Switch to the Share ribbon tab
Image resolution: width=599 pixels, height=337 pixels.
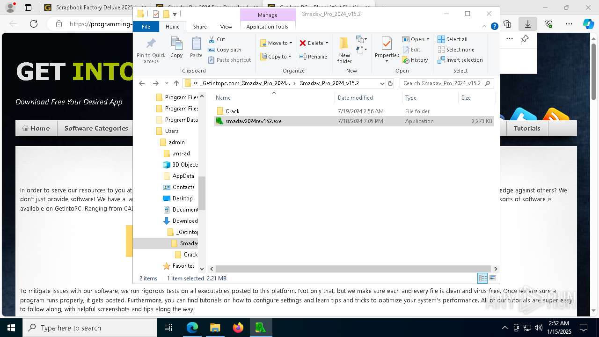tap(200, 27)
